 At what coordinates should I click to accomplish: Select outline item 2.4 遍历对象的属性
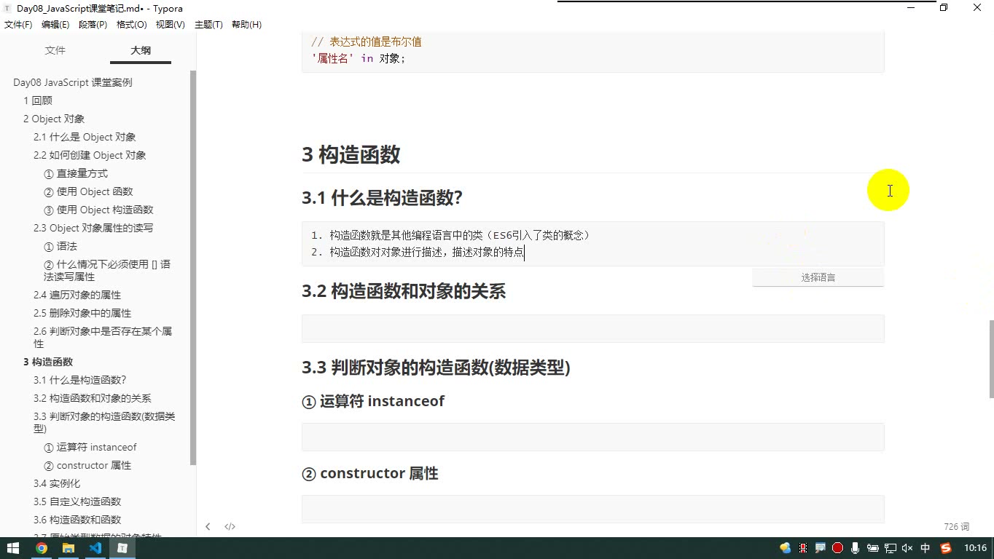(x=77, y=295)
